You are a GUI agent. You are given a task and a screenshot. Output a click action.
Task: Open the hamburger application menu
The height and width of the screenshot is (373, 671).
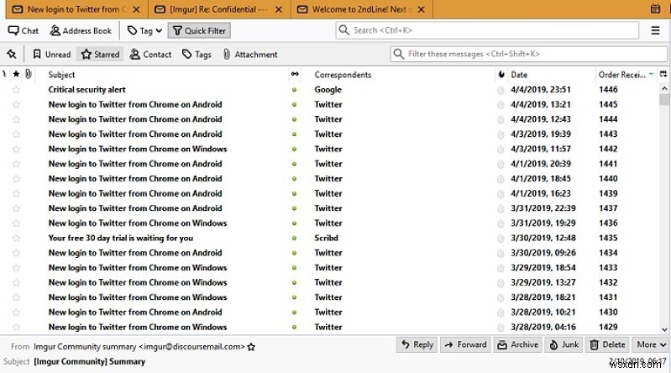655,30
